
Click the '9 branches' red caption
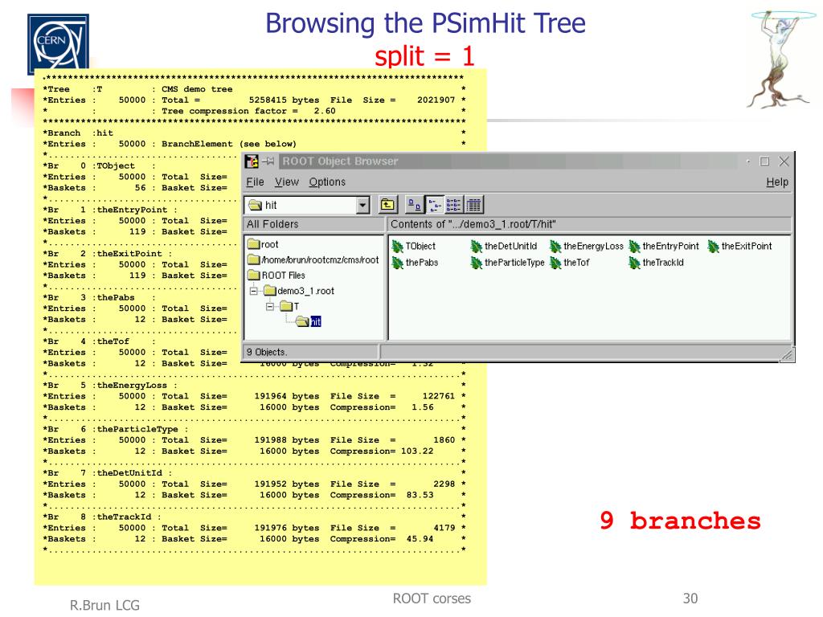(680, 521)
